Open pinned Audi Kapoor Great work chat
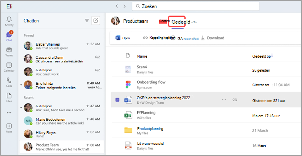This screenshot has width=302, height=156. point(62,72)
